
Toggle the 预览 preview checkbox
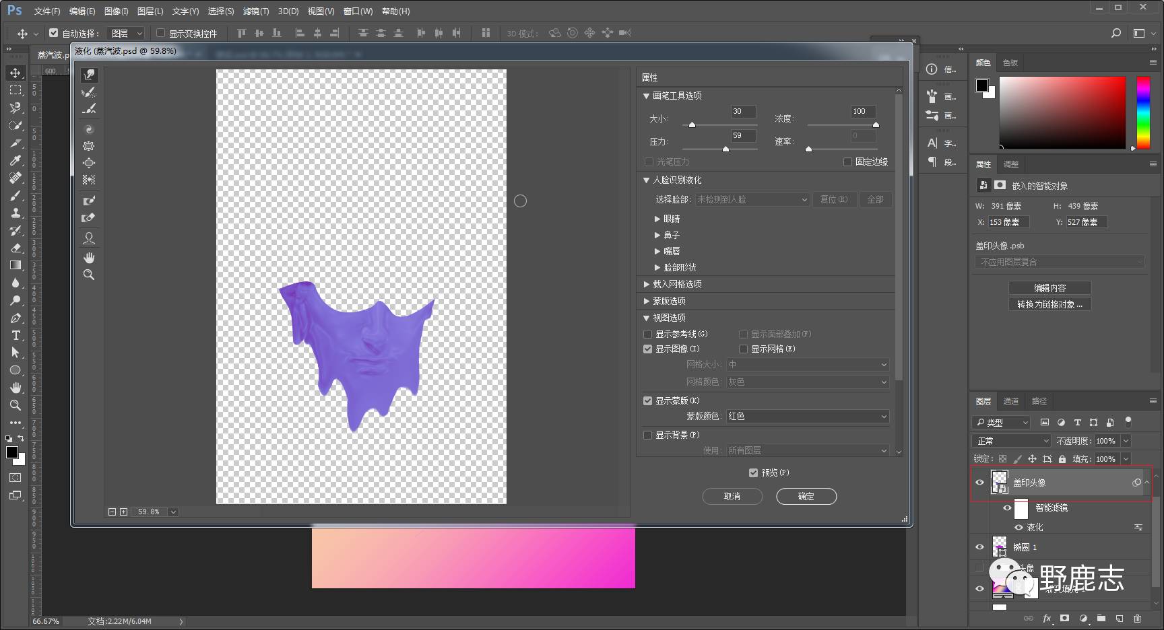pos(753,473)
